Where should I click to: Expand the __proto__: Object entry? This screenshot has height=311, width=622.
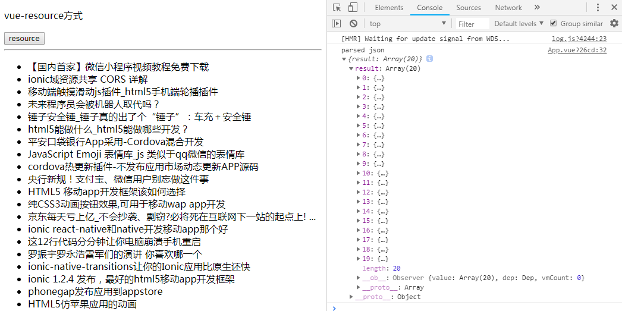(x=351, y=297)
